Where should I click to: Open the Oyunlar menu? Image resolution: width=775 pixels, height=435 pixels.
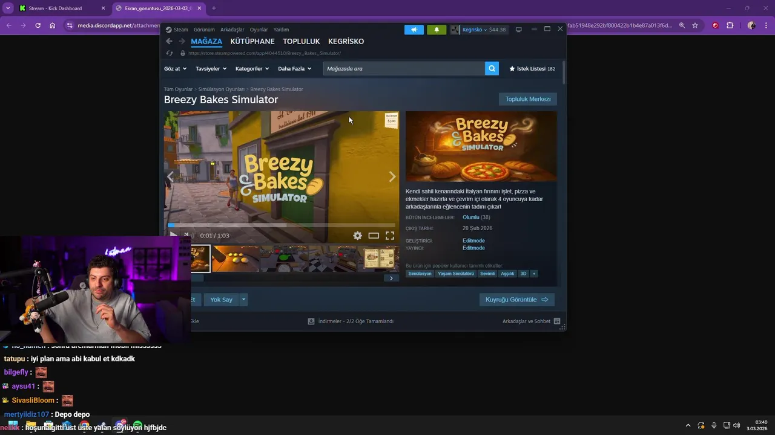(259, 30)
